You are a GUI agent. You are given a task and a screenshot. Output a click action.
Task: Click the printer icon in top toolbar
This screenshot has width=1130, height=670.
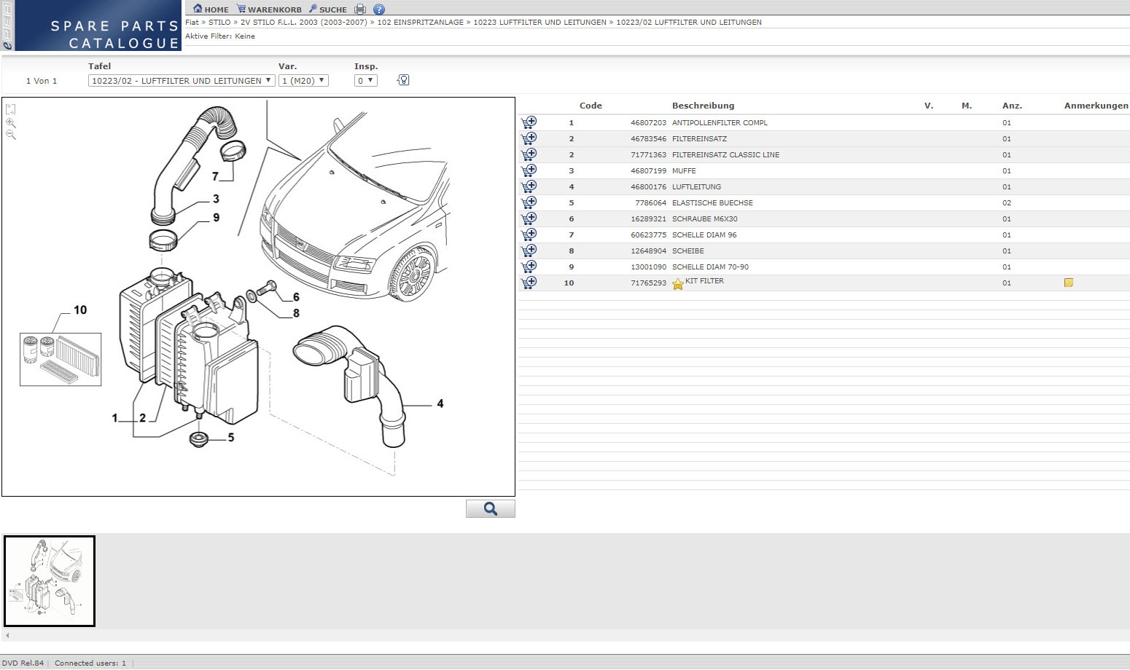(x=359, y=9)
